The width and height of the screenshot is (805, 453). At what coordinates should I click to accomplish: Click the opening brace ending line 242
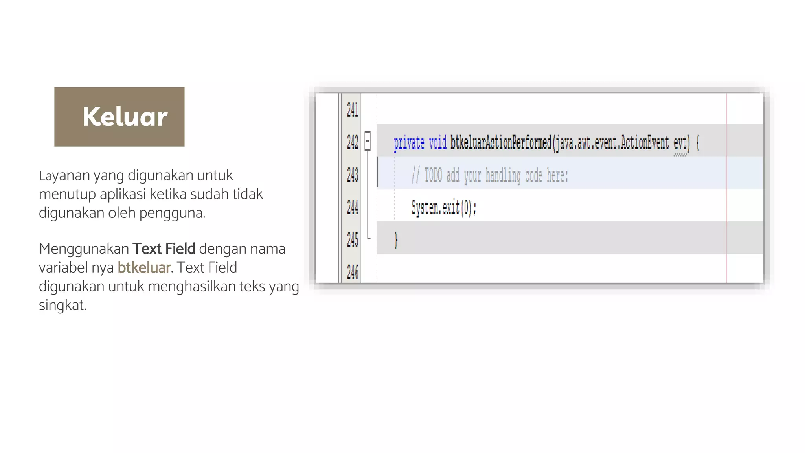(698, 143)
